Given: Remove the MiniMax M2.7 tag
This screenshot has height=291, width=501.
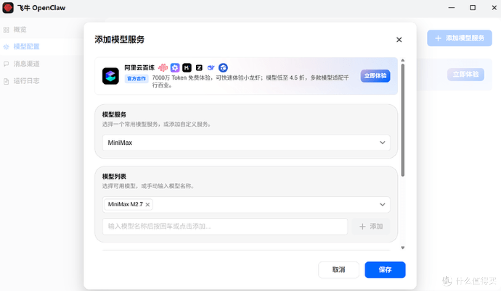Looking at the screenshot, I should tap(148, 204).
